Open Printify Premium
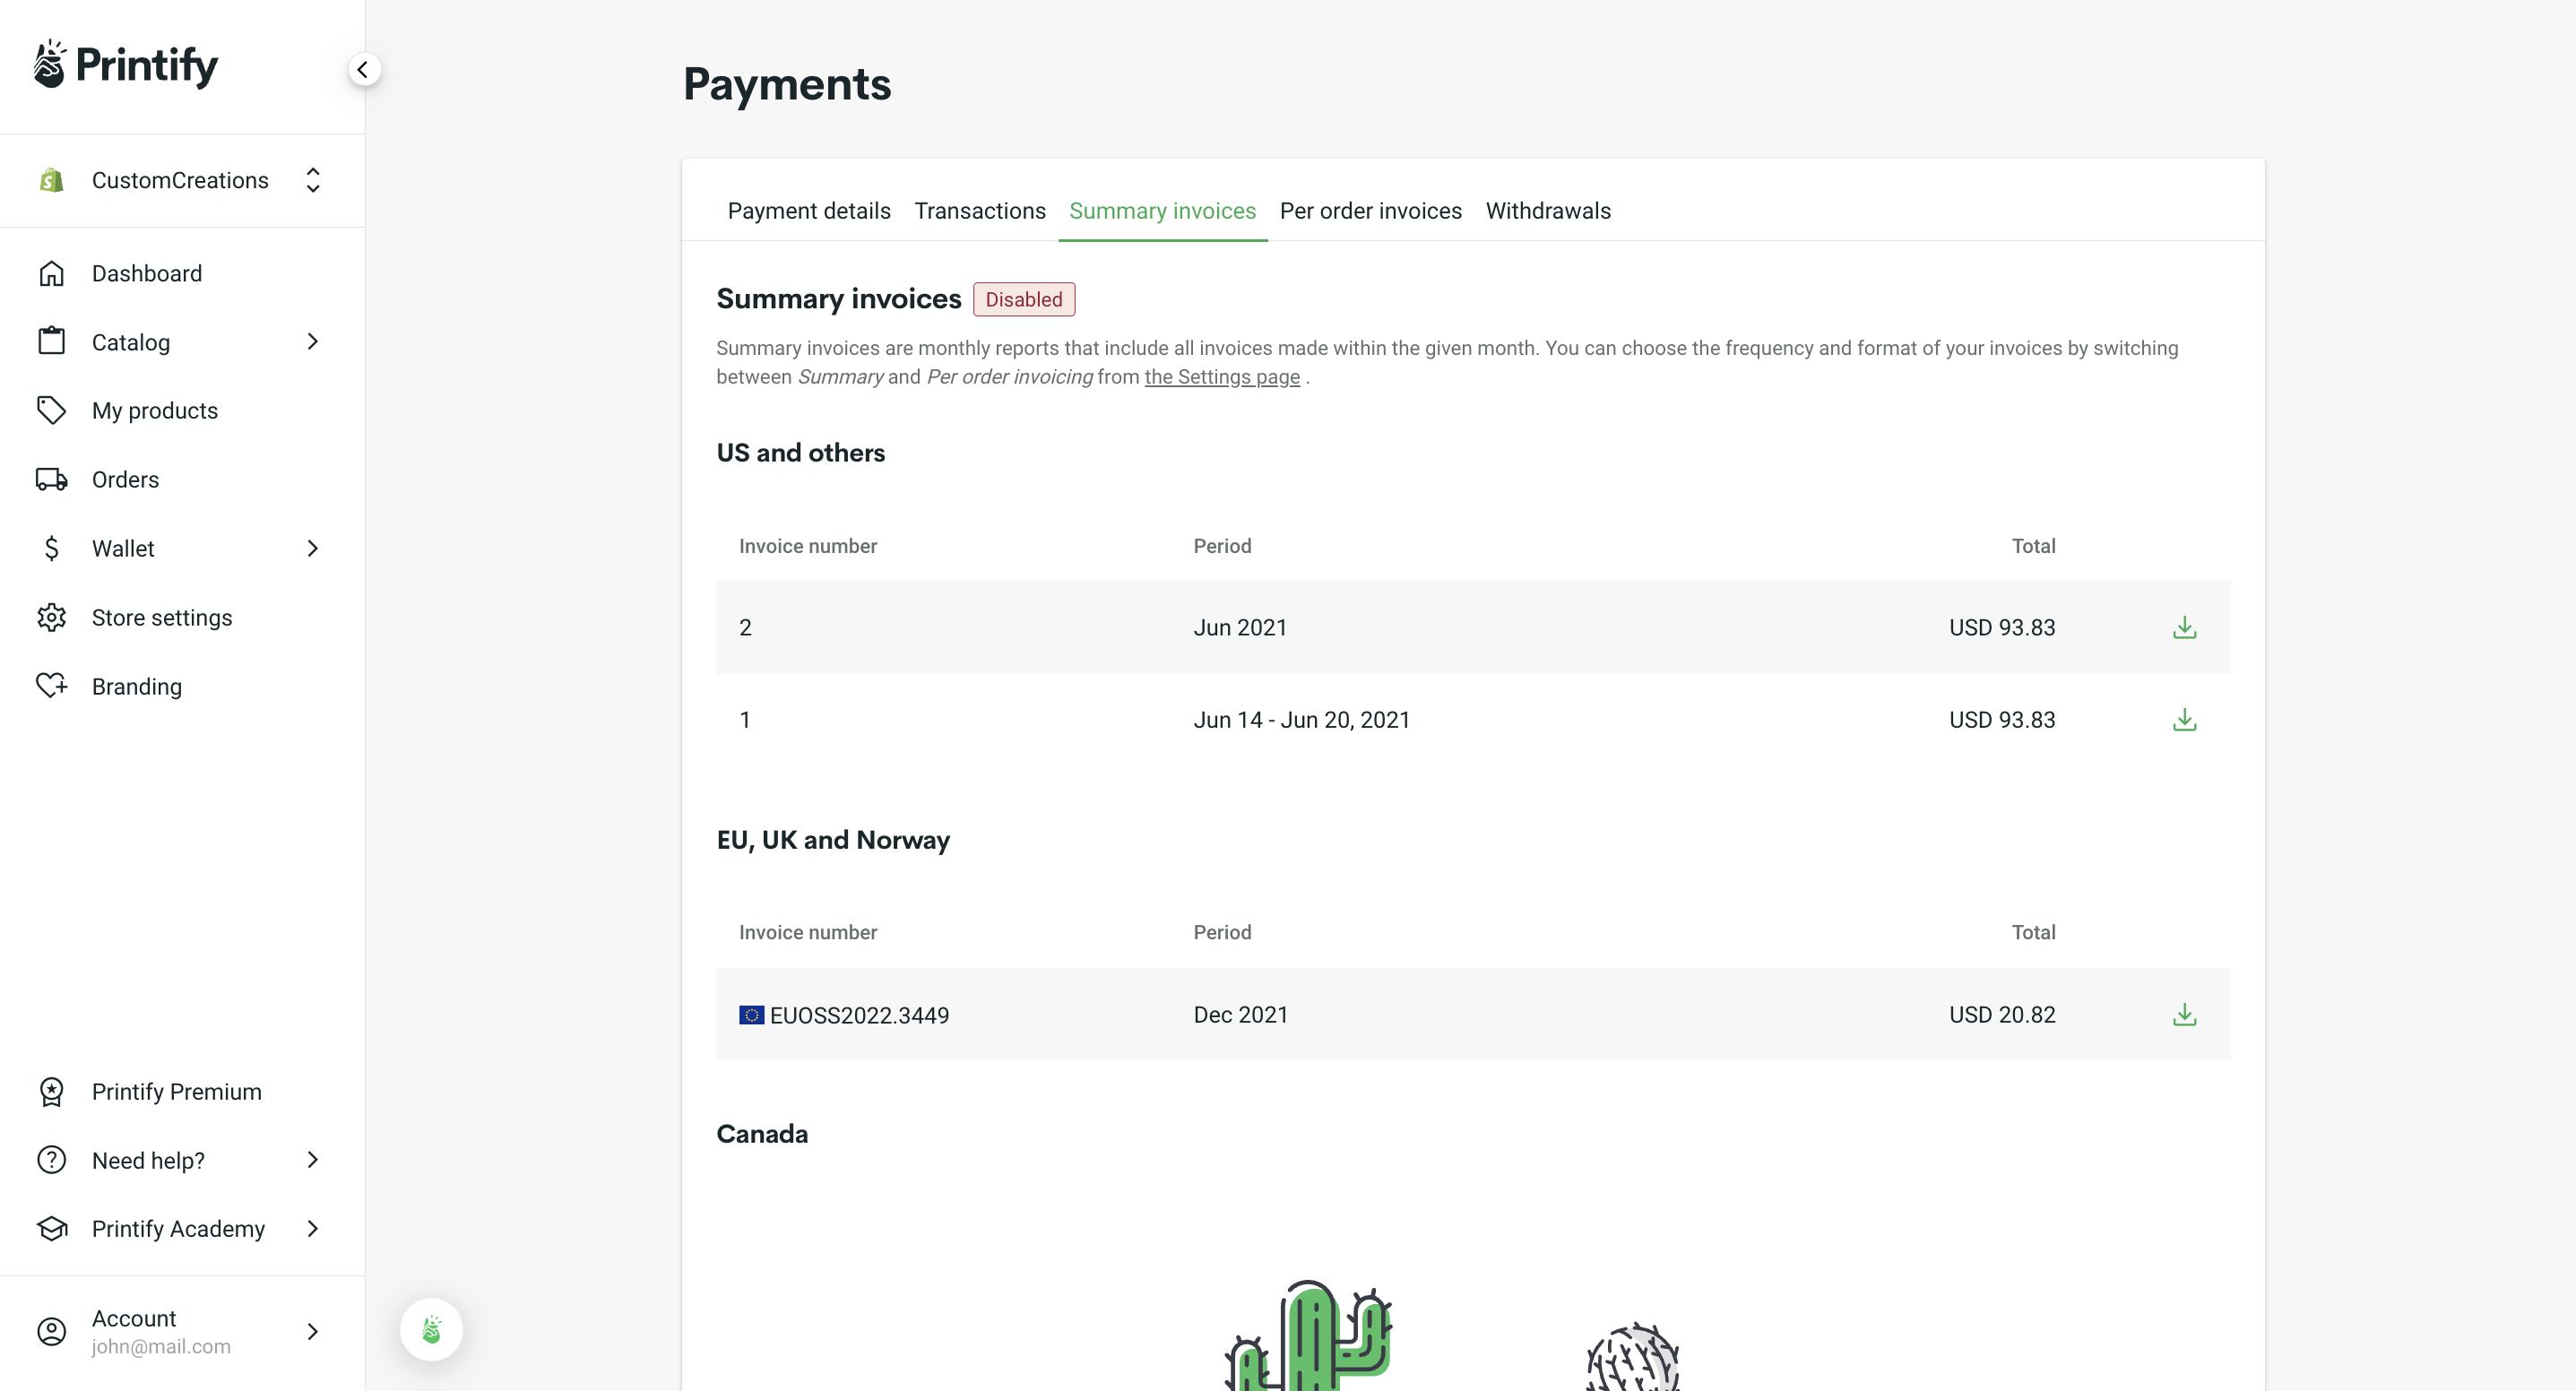 coord(176,1091)
